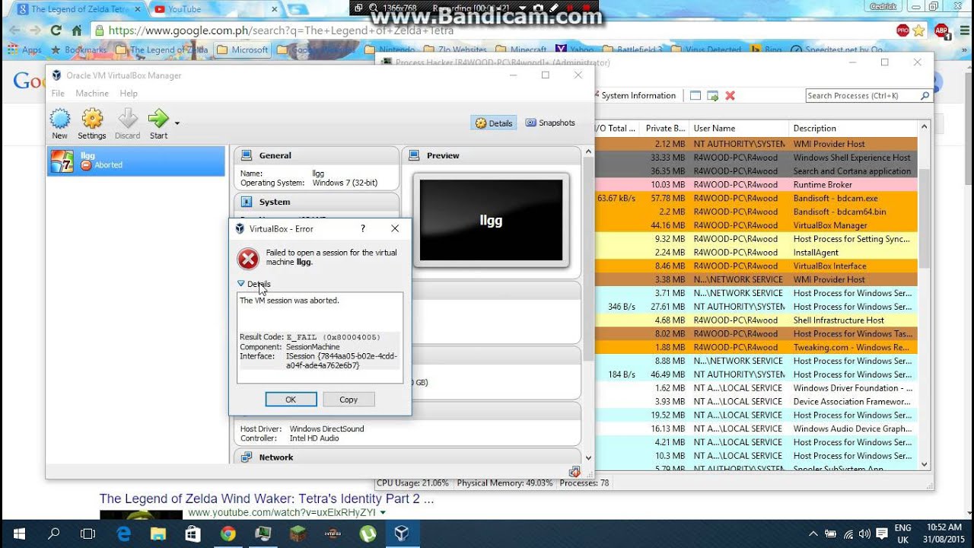
Task: Open File Explorer from taskbar
Action: pos(158,534)
